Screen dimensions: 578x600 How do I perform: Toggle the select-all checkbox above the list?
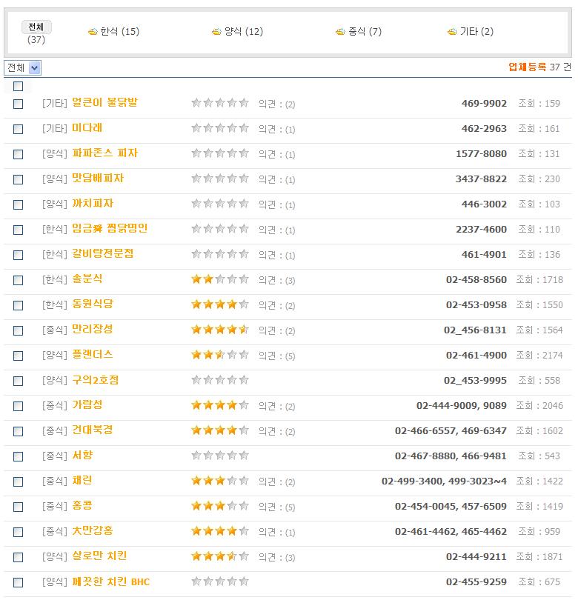click(x=19, y=87)
